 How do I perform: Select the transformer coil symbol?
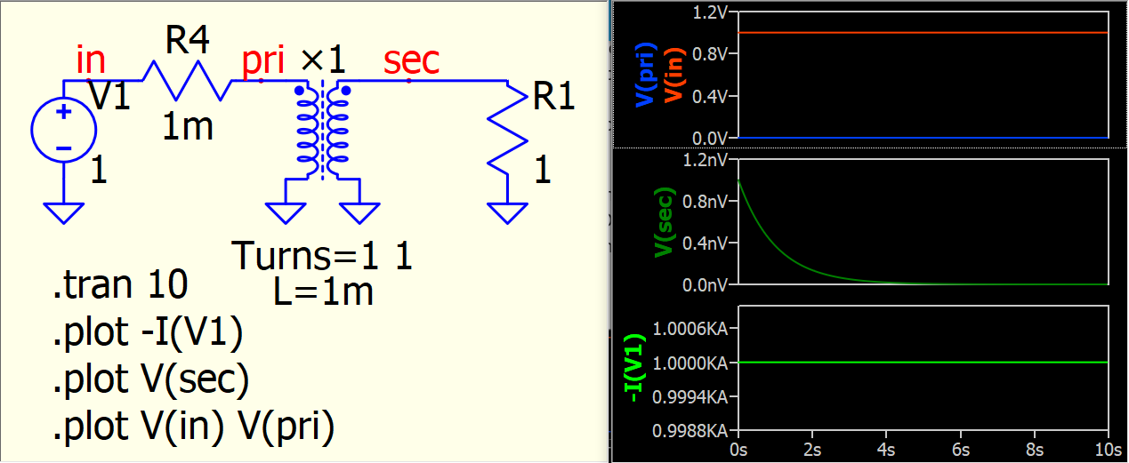(x=323, y=132)
